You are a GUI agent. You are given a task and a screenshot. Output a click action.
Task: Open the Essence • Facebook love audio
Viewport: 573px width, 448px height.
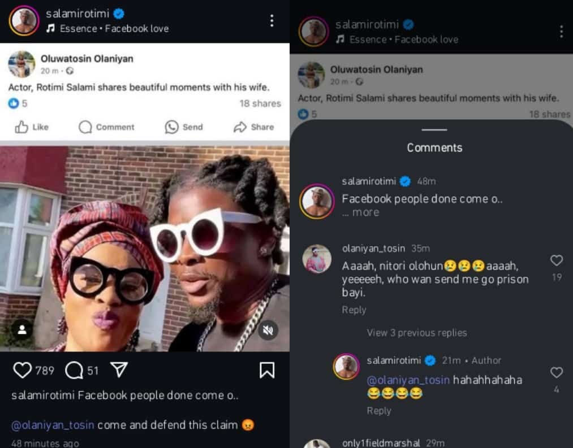pyautogui.click(x=114, y=28)
